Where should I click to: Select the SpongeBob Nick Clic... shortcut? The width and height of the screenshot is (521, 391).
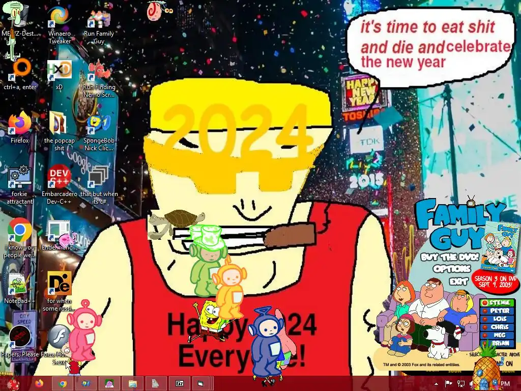click(99, 132)
